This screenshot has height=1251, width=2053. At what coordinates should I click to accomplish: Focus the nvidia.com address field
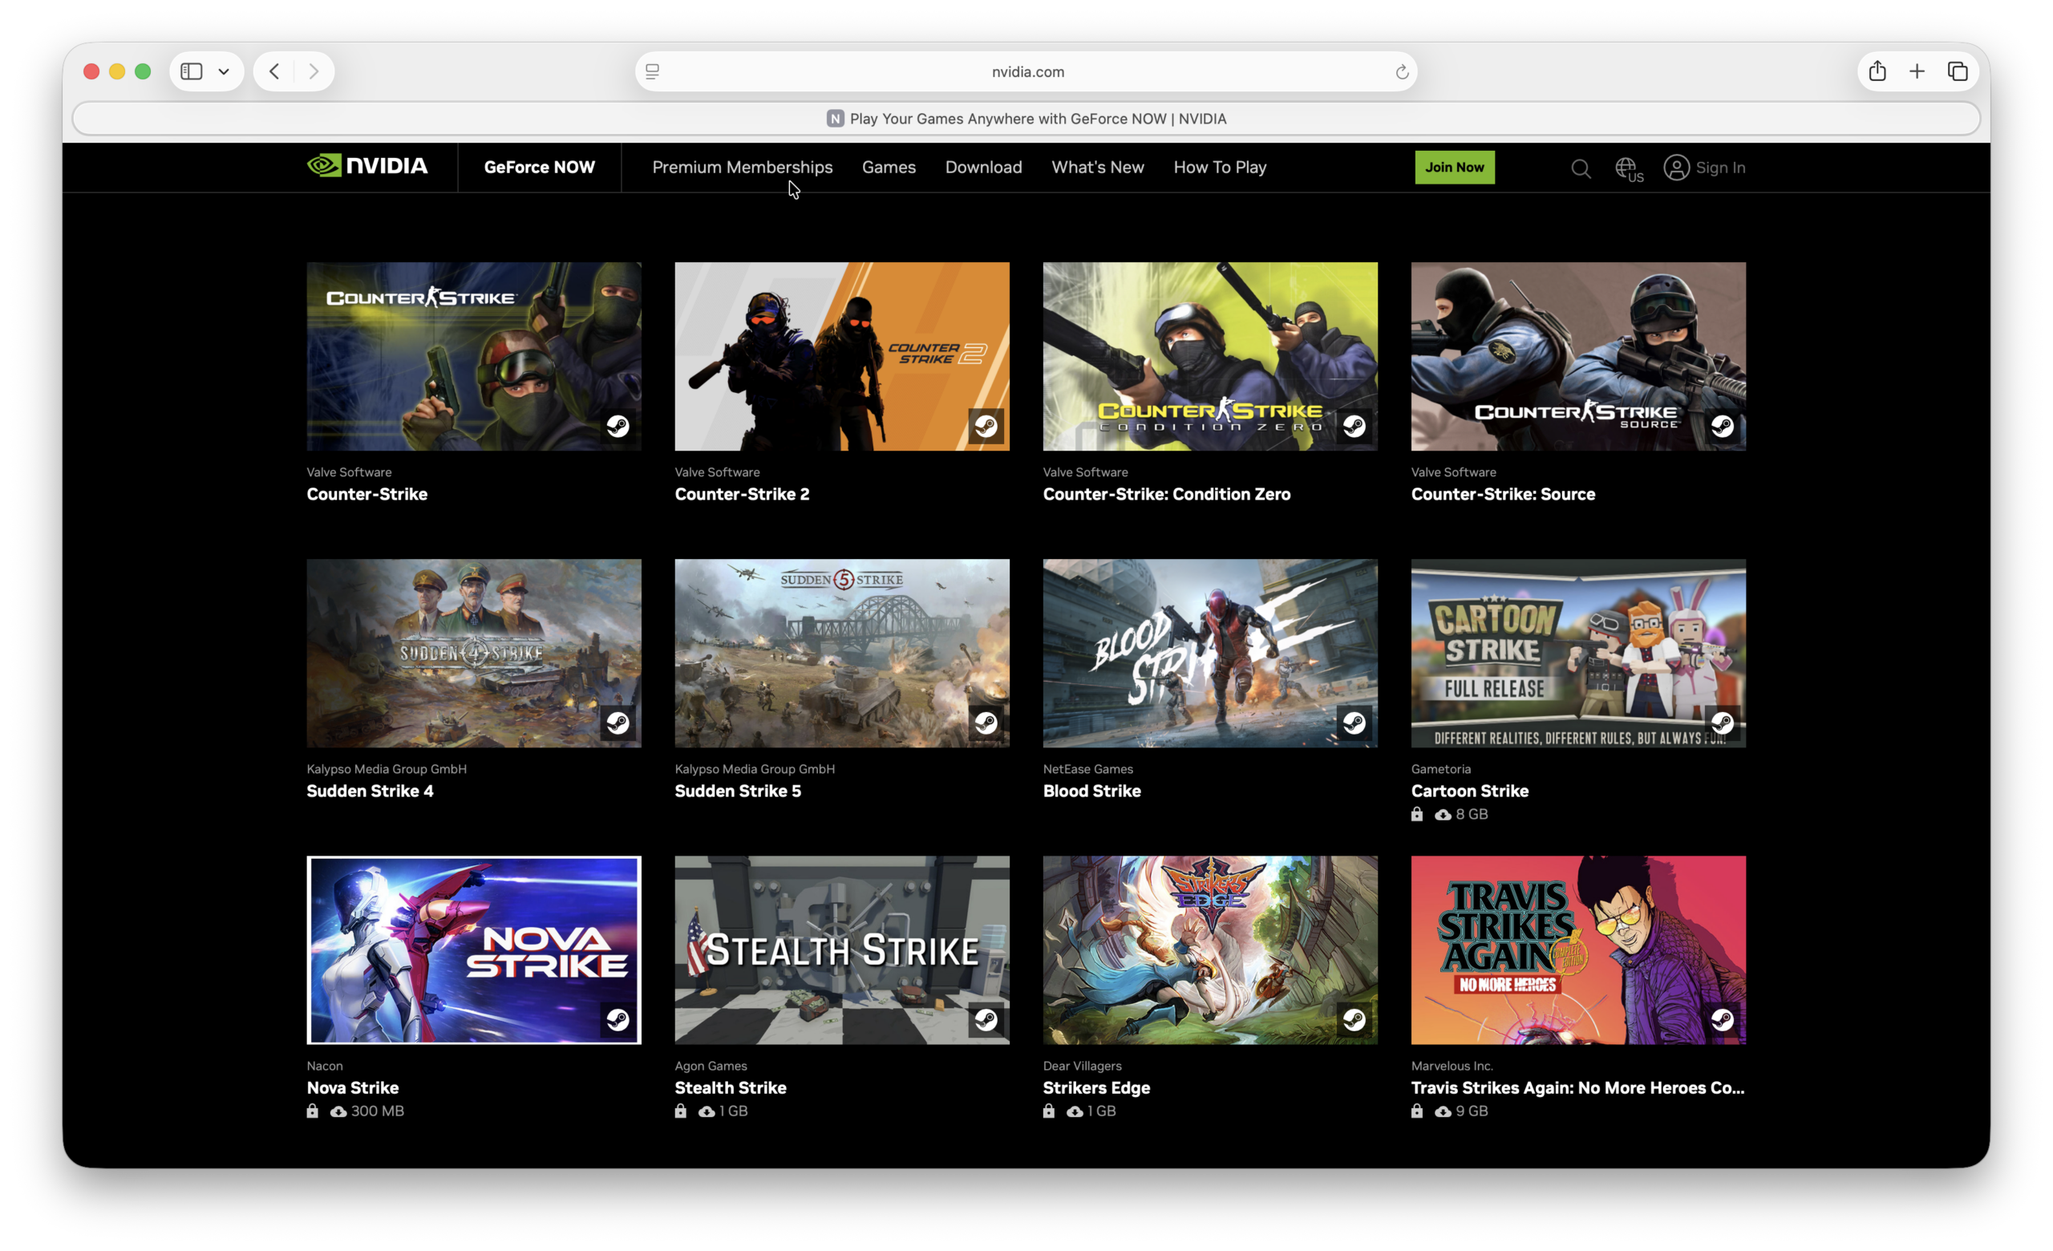[1026, 71]
